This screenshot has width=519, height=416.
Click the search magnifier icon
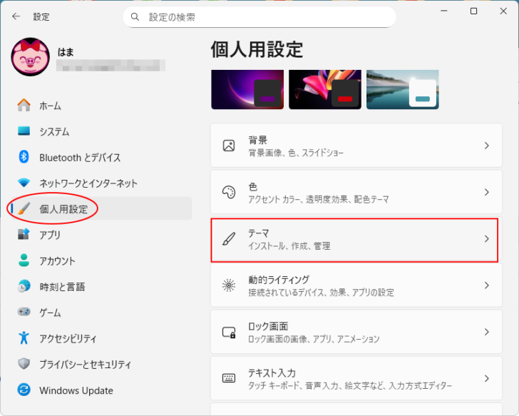pos(135,17)
